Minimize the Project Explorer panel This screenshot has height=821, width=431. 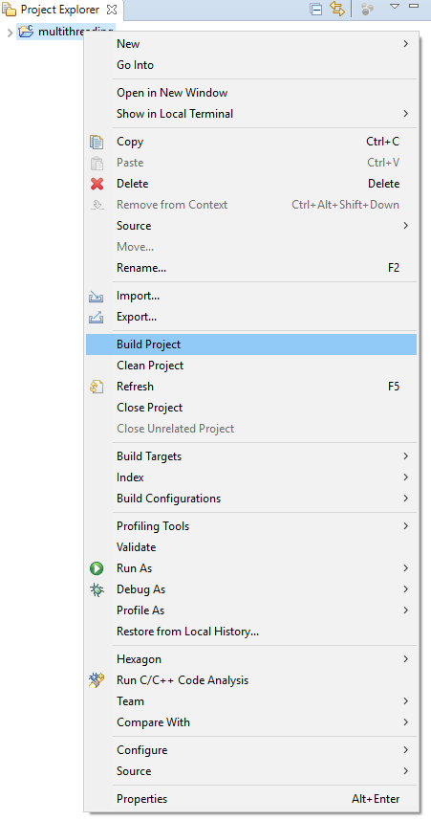[x=413, y=6]
